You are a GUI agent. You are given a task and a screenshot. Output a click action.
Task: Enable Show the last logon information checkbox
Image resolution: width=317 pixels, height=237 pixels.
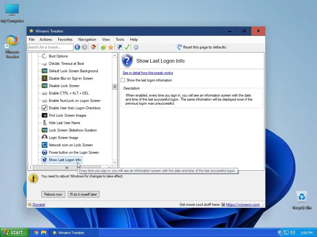click(123, 80)
